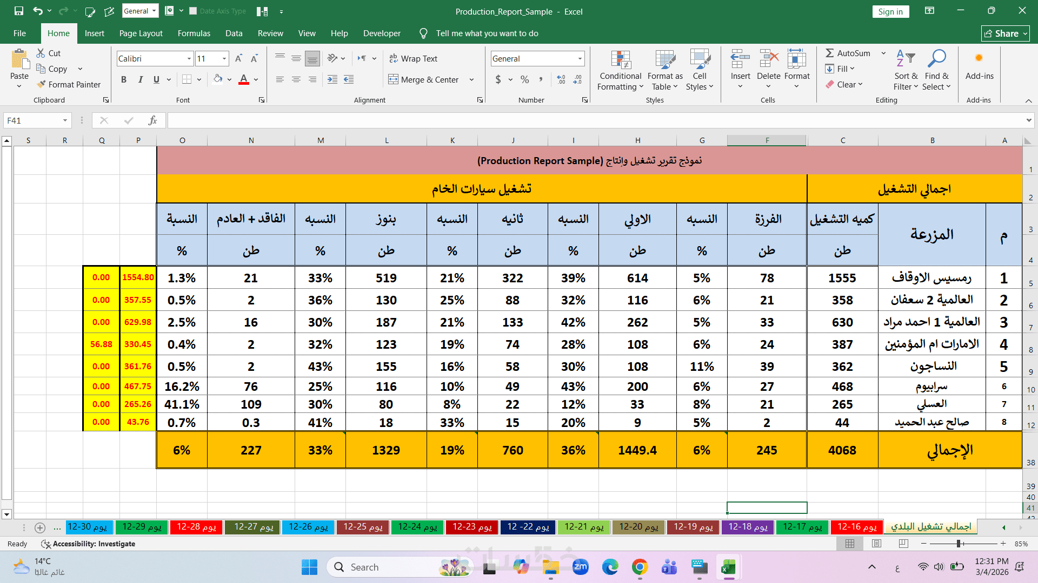The height and width of the screenshot is (583, 1038).
Task: Expand the General number format dropdown
Action: coord(580,58)
